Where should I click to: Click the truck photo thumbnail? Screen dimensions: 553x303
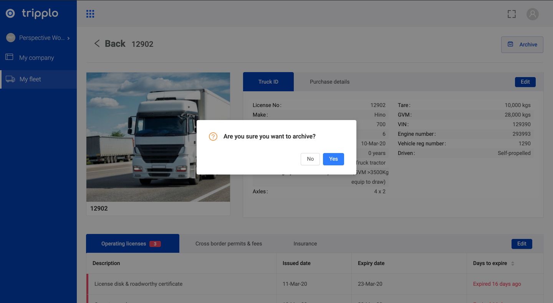[158, 137]
